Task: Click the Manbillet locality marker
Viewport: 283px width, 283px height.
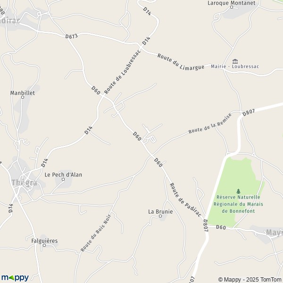Action: tap(23, 97)
